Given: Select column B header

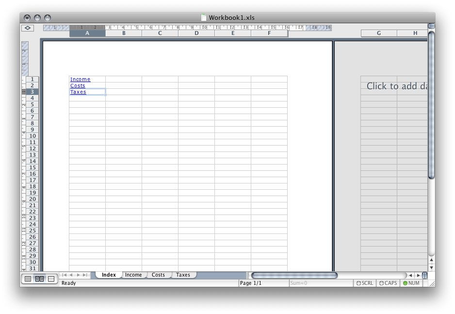Looking at the screenshot, I should click(x=124, y=33).
